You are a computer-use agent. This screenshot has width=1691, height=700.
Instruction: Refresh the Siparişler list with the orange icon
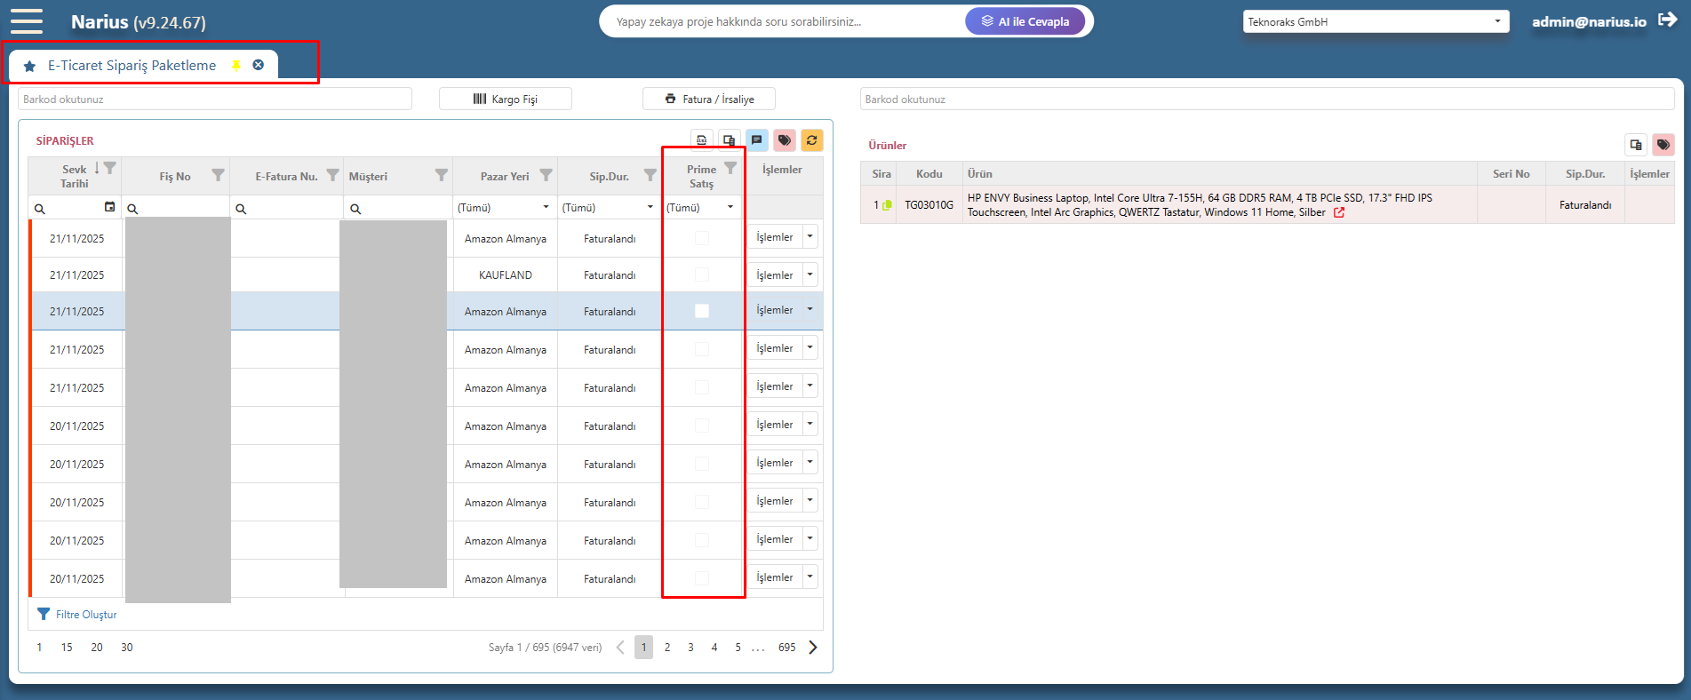coord(812,140)
